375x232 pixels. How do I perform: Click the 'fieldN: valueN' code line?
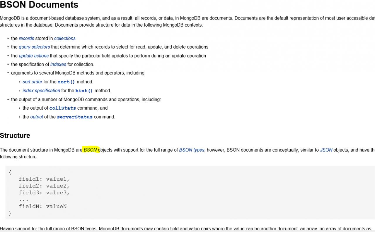(43, 206)
